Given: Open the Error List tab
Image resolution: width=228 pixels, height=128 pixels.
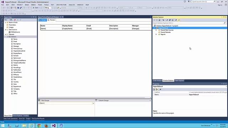Looking at the screenshot, I should pyautogui.click(x=22, y=118).
